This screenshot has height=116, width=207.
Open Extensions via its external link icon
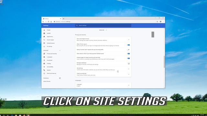60,78
